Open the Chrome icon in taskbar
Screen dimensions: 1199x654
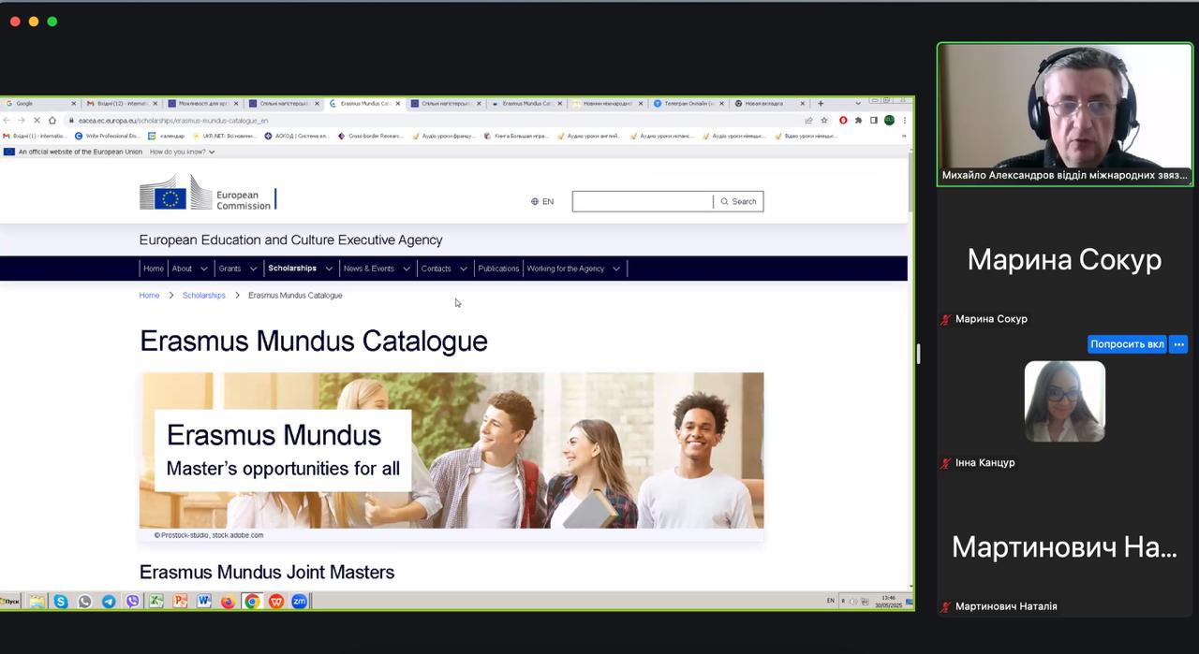252,602
